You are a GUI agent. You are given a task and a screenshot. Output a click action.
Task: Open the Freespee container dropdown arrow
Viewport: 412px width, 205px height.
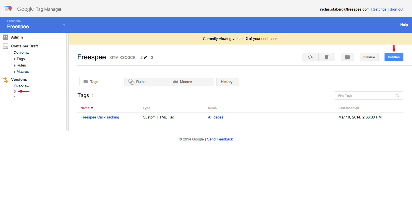[x=64, y=25]
